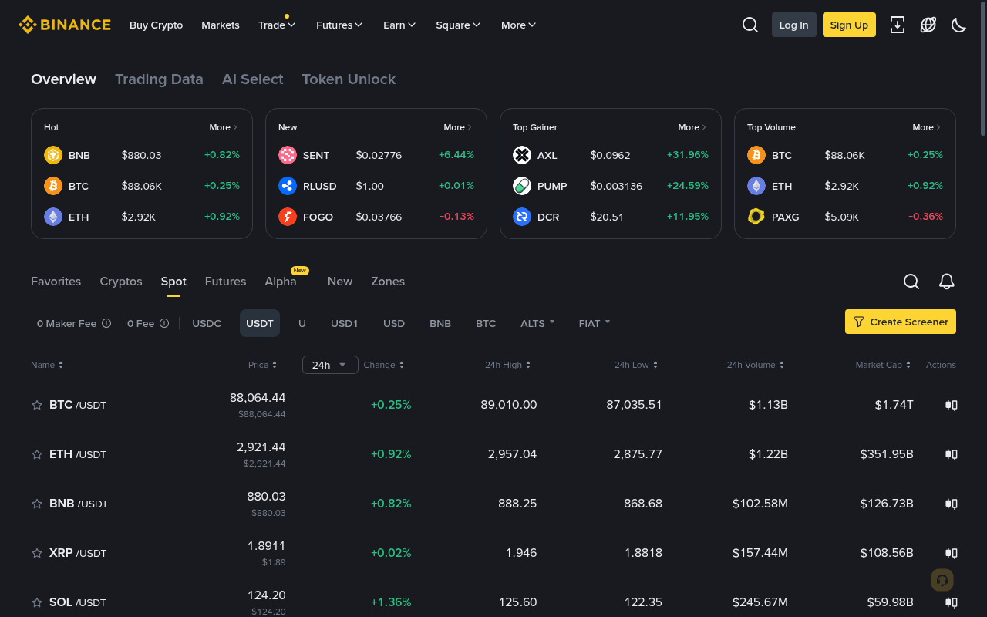Viewport: 987px width, 617px height.
Task: Expand the Square menu
Action: 458,25
